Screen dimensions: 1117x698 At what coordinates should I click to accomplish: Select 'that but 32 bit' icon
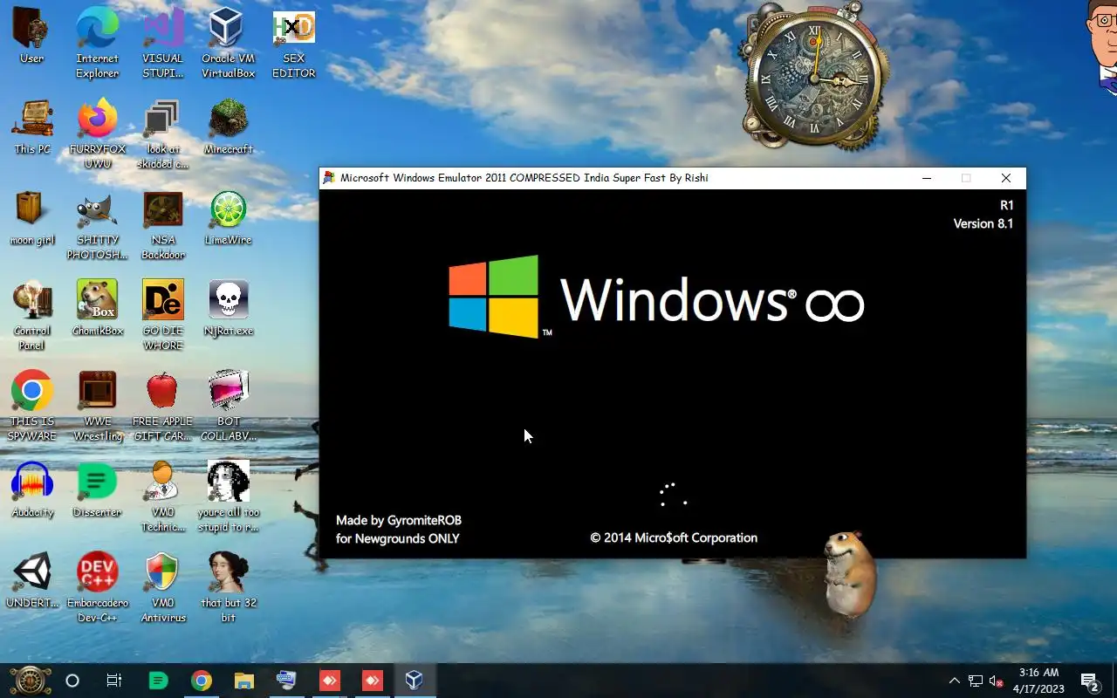pos(228,588)
